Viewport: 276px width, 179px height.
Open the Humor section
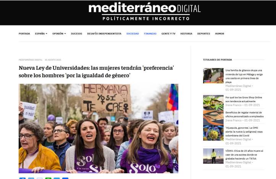pos(220,34)
